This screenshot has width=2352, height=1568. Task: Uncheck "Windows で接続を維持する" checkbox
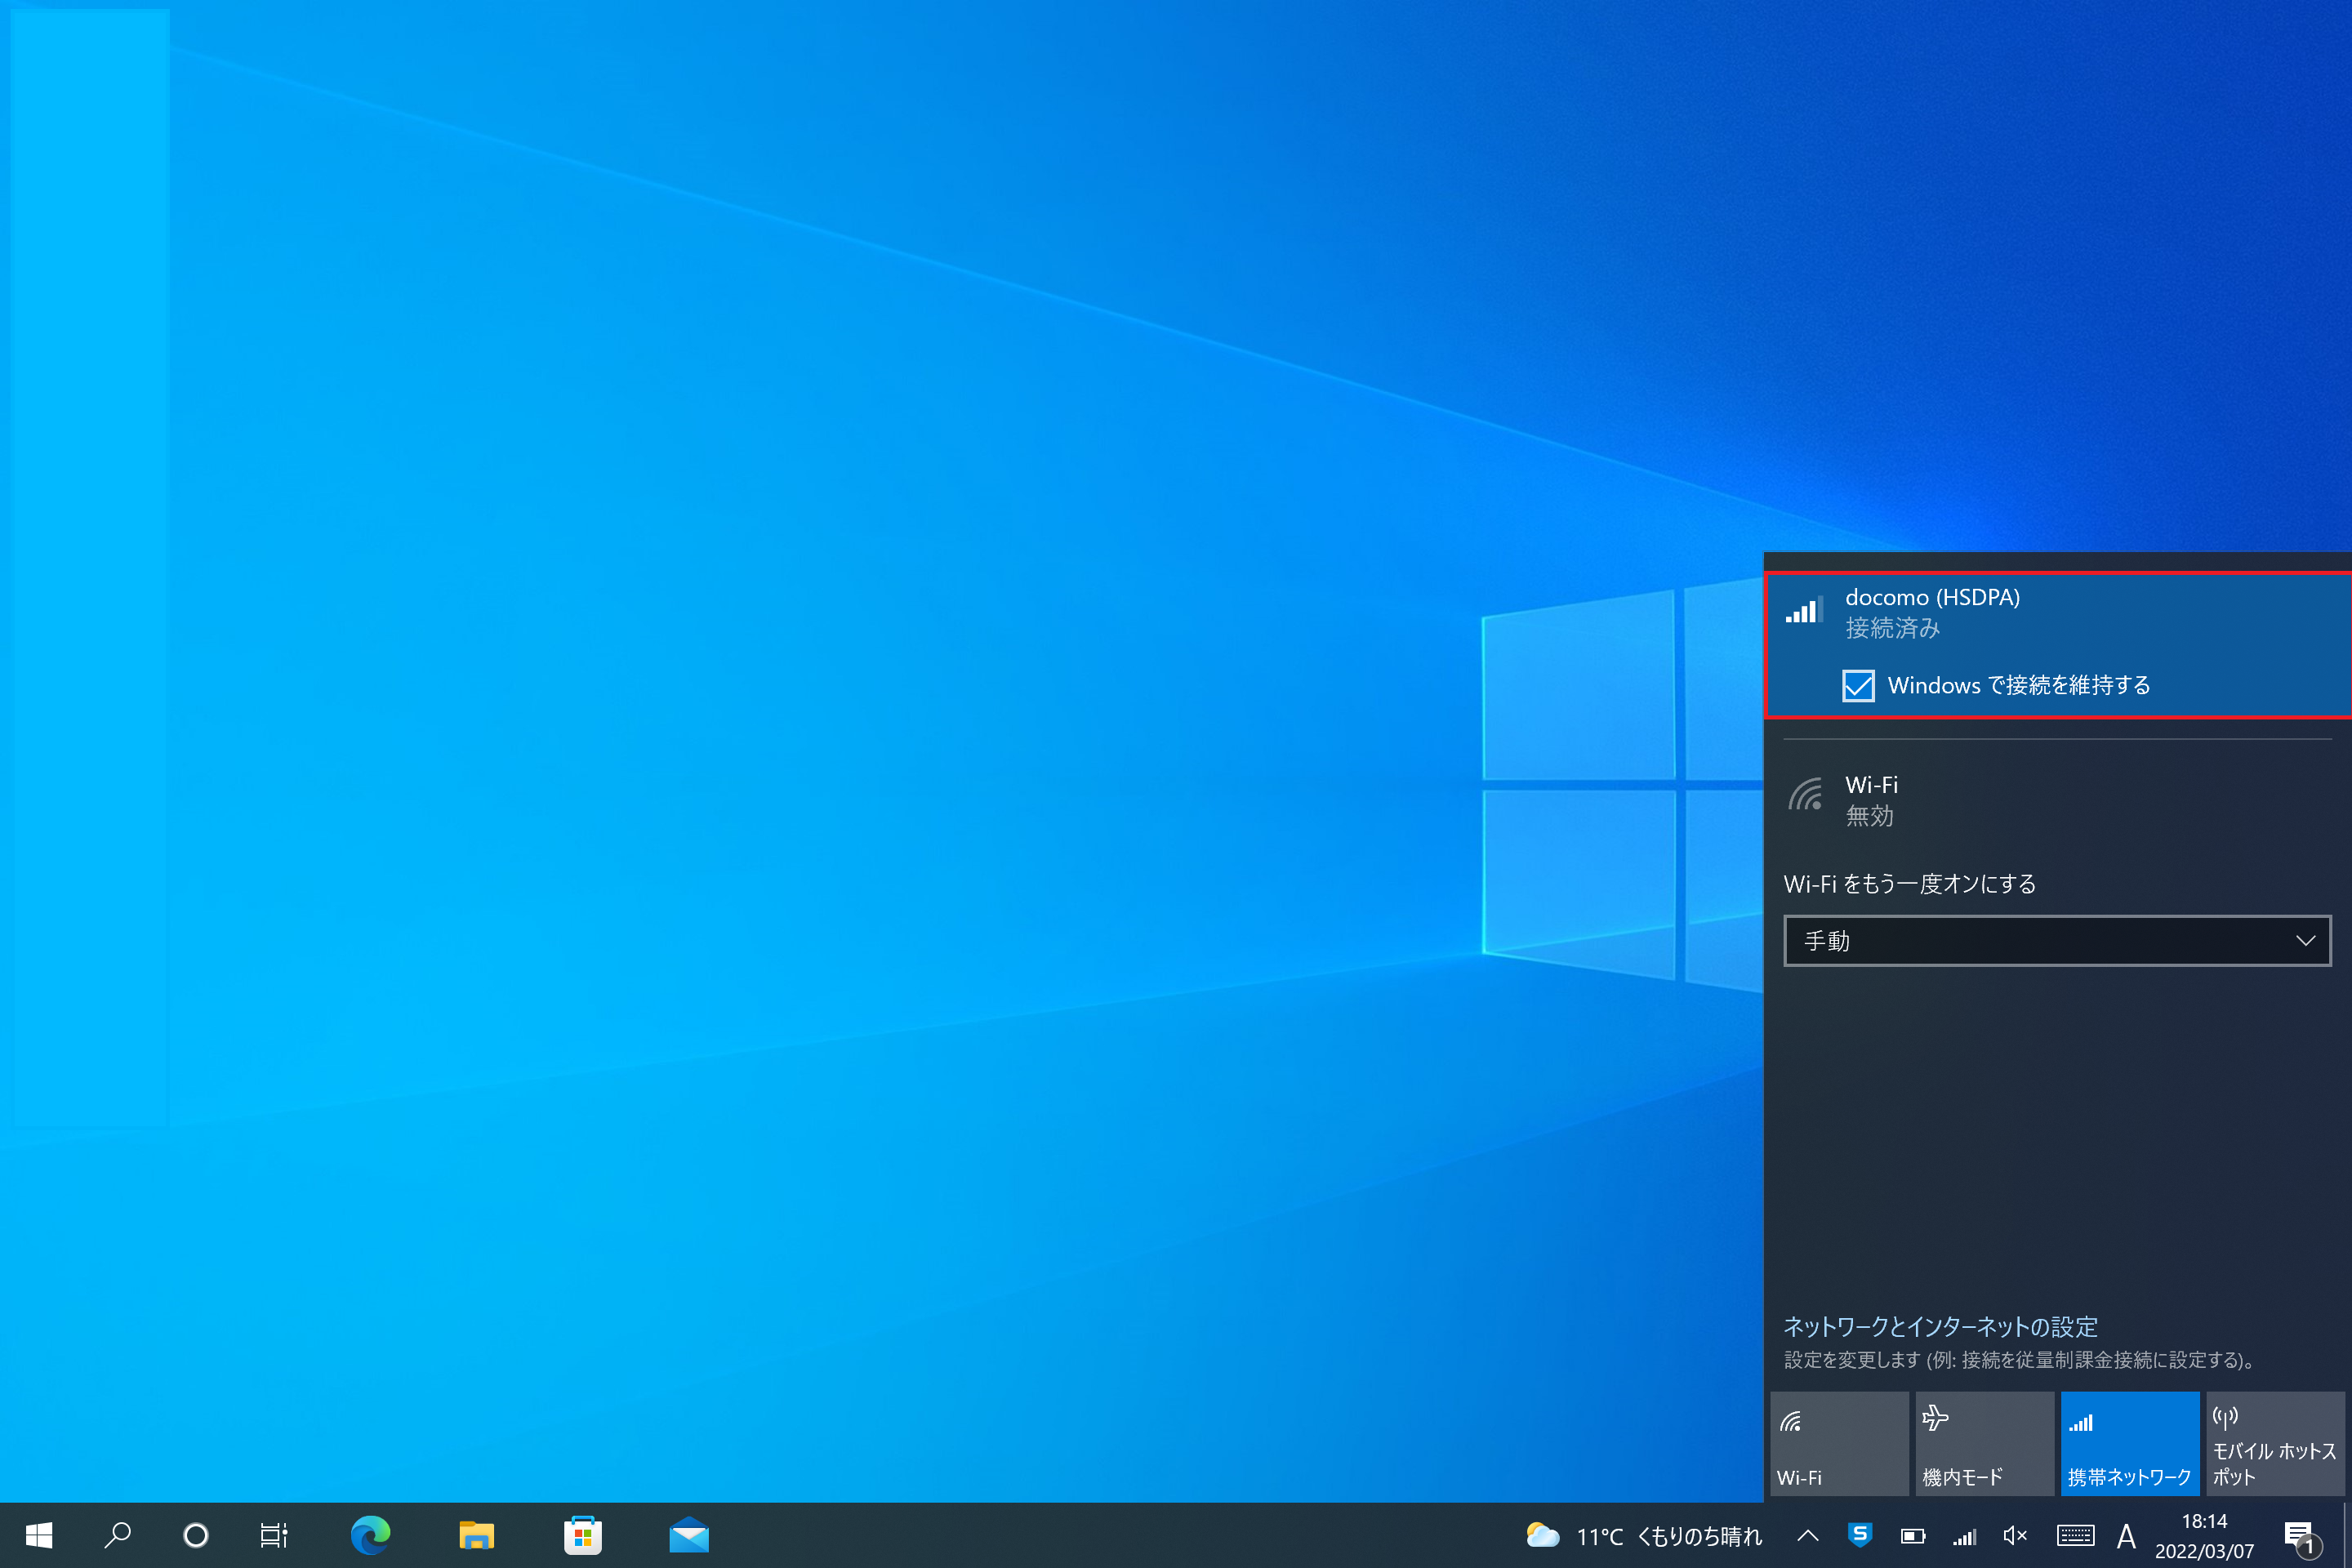click(1858, 686)
